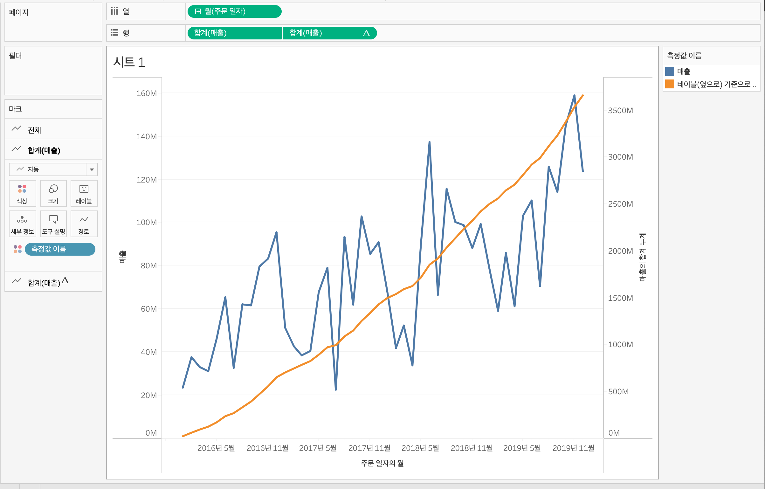The height and width of the screenshot is (489, 765).
Task: Open the 도구 설명 (Tooltip) marks button
Action: [53, 224]
